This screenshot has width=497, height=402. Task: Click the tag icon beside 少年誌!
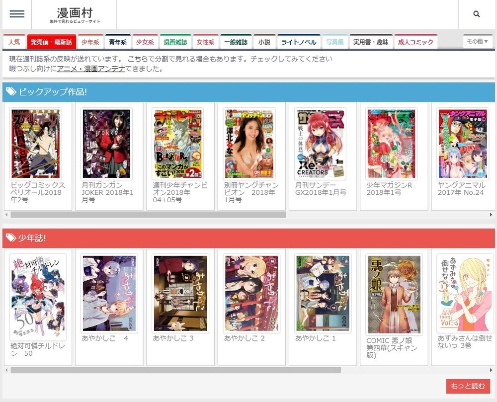pos(11,238)
